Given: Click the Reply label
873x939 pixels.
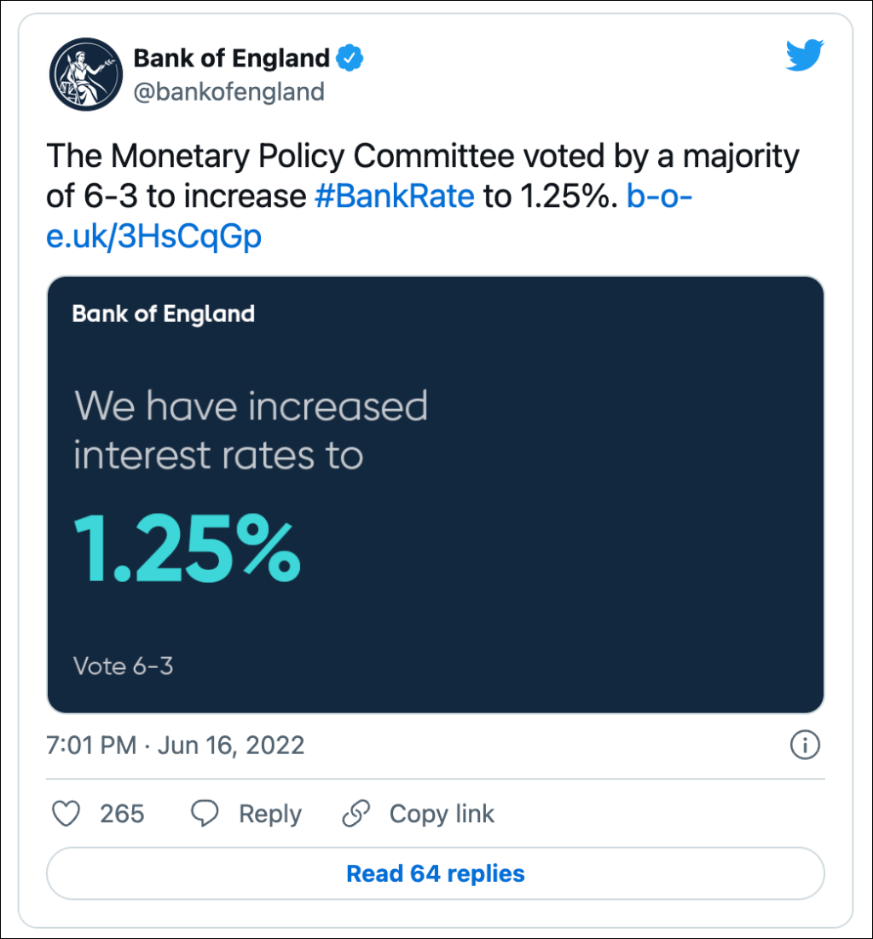Looking at the screenshot, I should click(269, 814).
